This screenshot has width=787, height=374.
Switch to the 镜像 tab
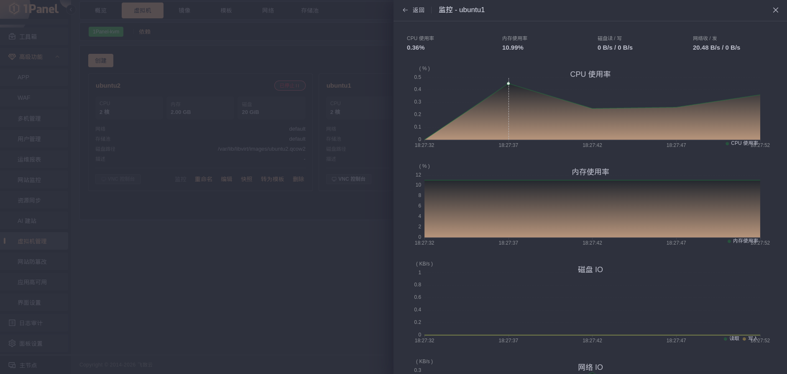click(184, 10)
